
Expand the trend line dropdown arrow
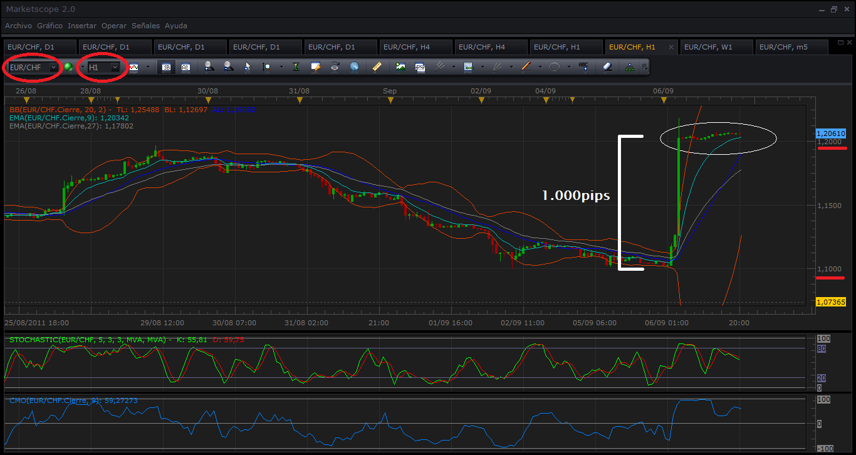click(540, 67)
